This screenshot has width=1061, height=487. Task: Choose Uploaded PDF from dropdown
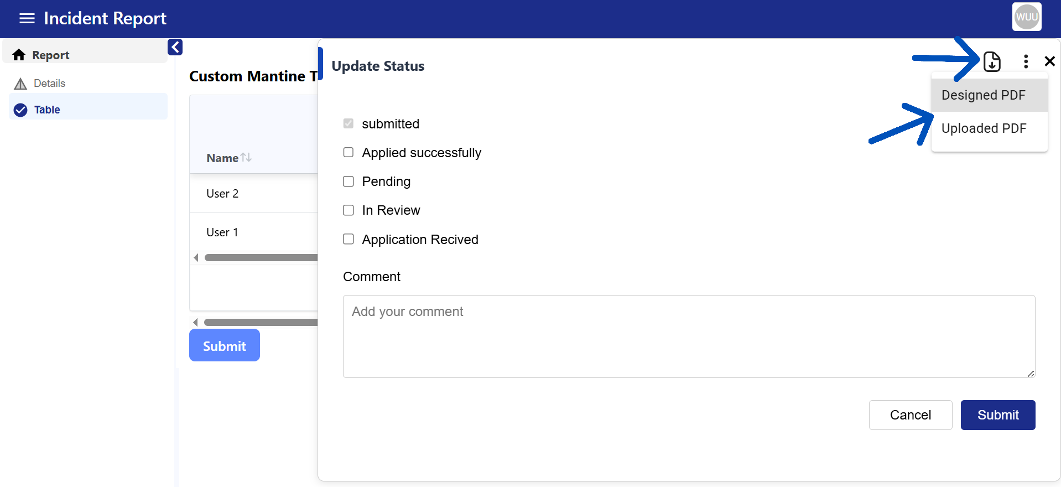point(983,128)
